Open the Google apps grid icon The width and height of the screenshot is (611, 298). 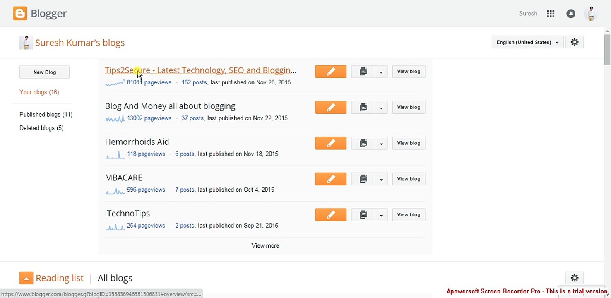(x=551, y=14)
